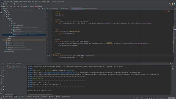Click the Synchronize reload toolbar icon
Image resolution: width=176 pixels, height=99 pixels.
click(x=6, y=4)
